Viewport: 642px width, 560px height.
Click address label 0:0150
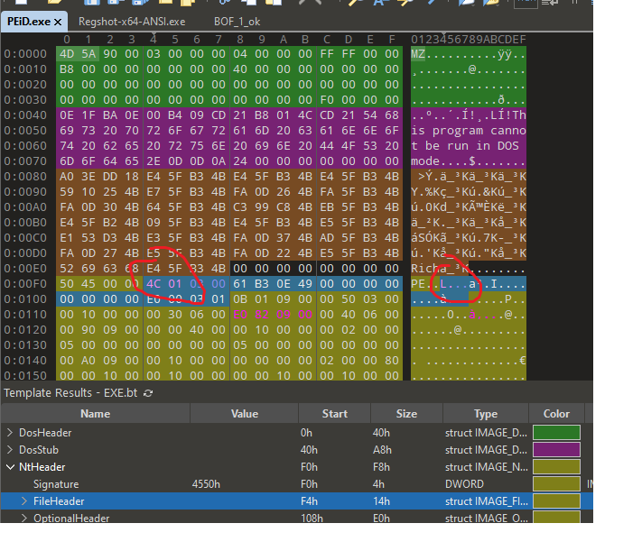(25, 375)
